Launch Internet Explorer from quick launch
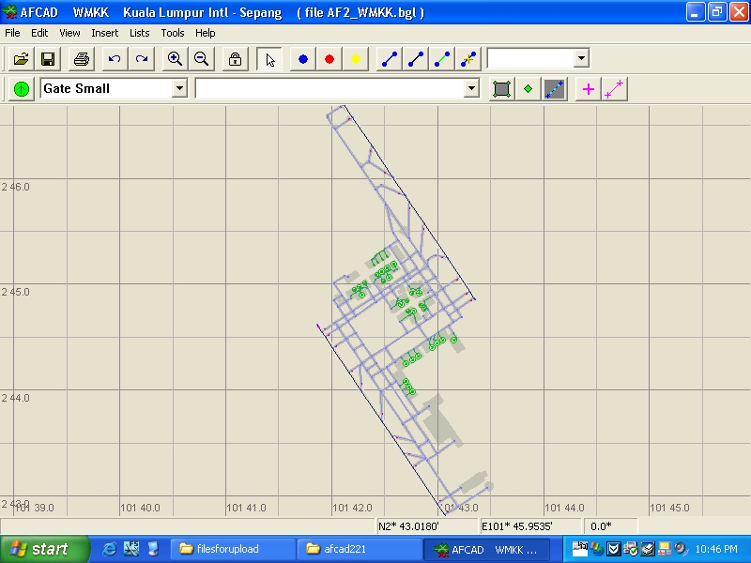Screen dimensions: 751x563 pyautogui.click(x=109, y=549)
